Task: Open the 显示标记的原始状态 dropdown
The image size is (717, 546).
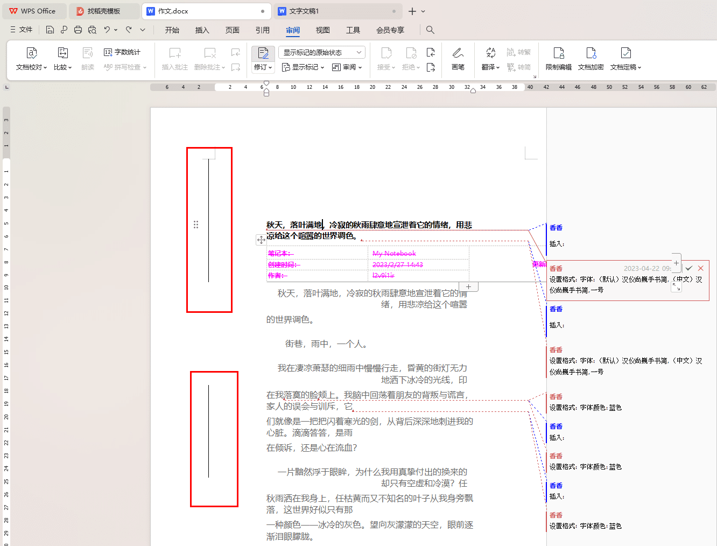Action: tap(321, 52)
